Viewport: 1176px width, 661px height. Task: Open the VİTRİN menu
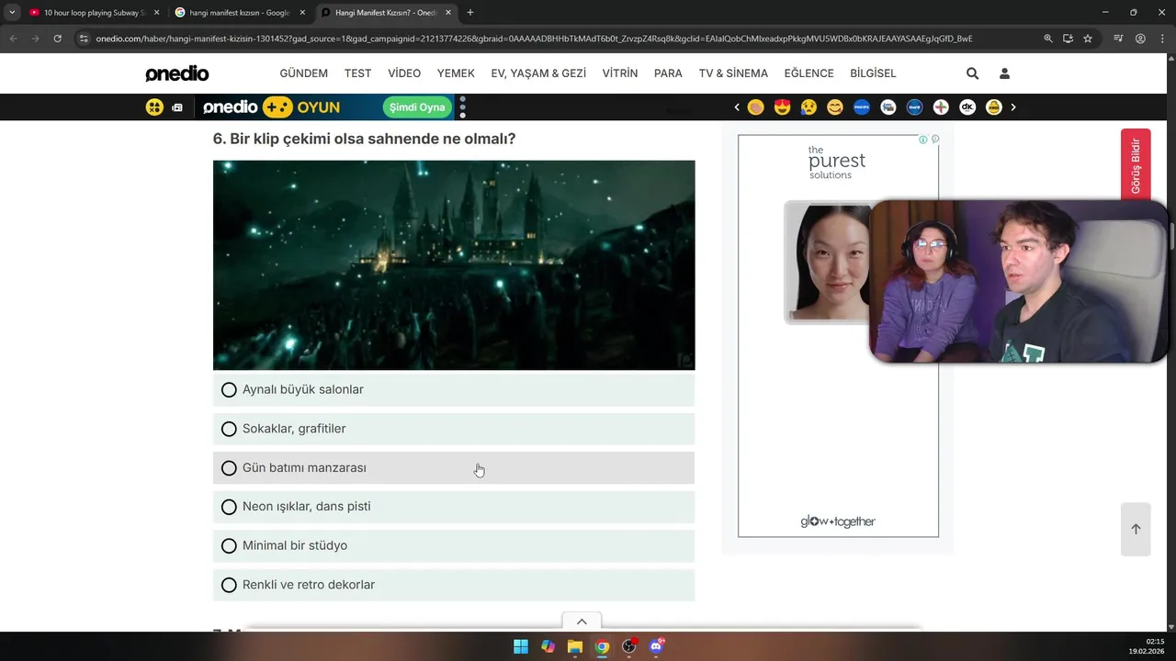pos(620,73)
